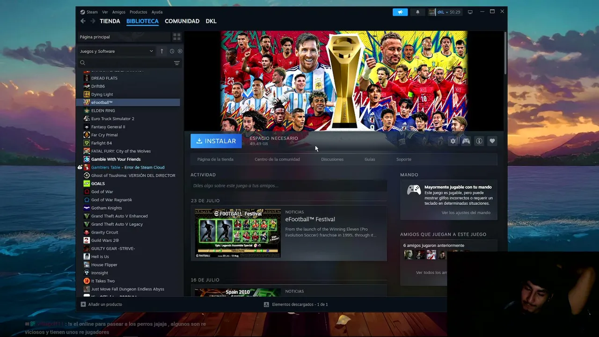This screenshot has height=337, width=599.
Task: Open the notifications bell
Action: click(x=417, y=12)
